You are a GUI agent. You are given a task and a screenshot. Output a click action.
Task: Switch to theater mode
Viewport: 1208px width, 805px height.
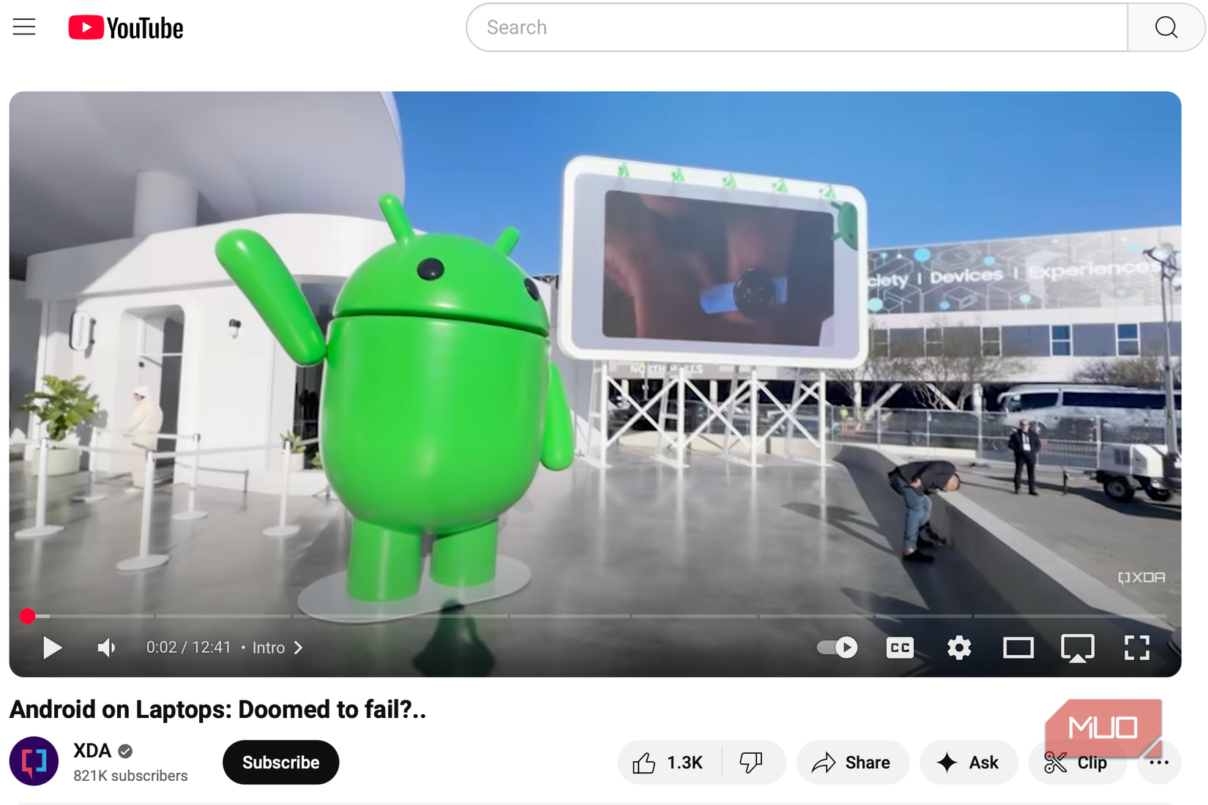coord(1018,648)
